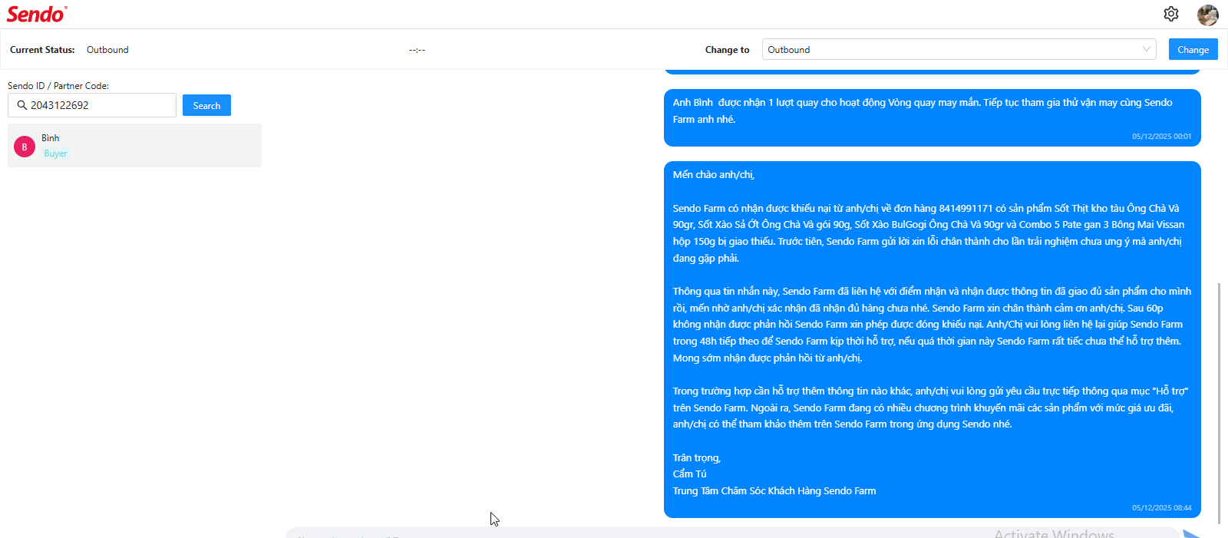Click the search magnifier icon in ID field

(x=22, y=105)
